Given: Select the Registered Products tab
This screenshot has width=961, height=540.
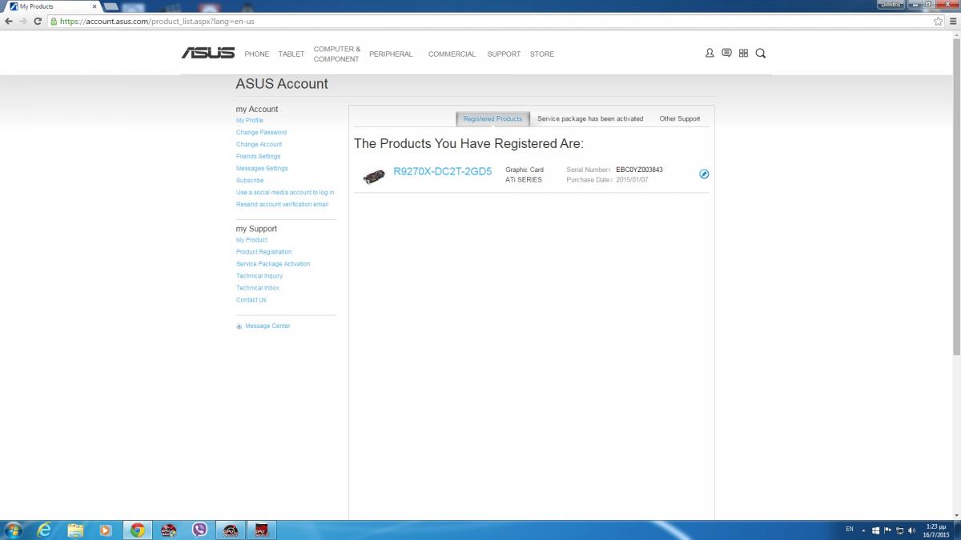Looking at the screenshot, I should tap(493, 118).
